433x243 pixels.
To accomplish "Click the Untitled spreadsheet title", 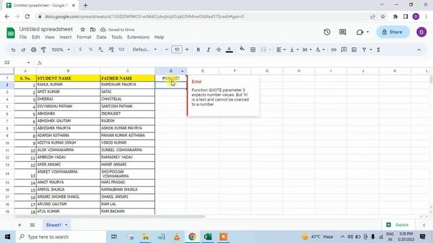I will 46,29.
